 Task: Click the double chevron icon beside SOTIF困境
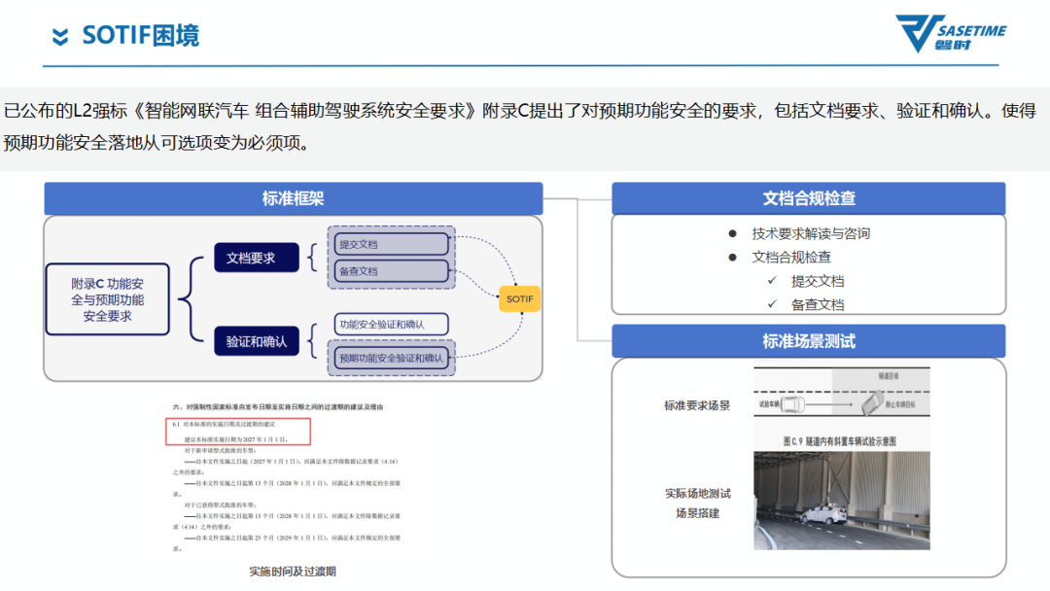click(x=60, y=36)
